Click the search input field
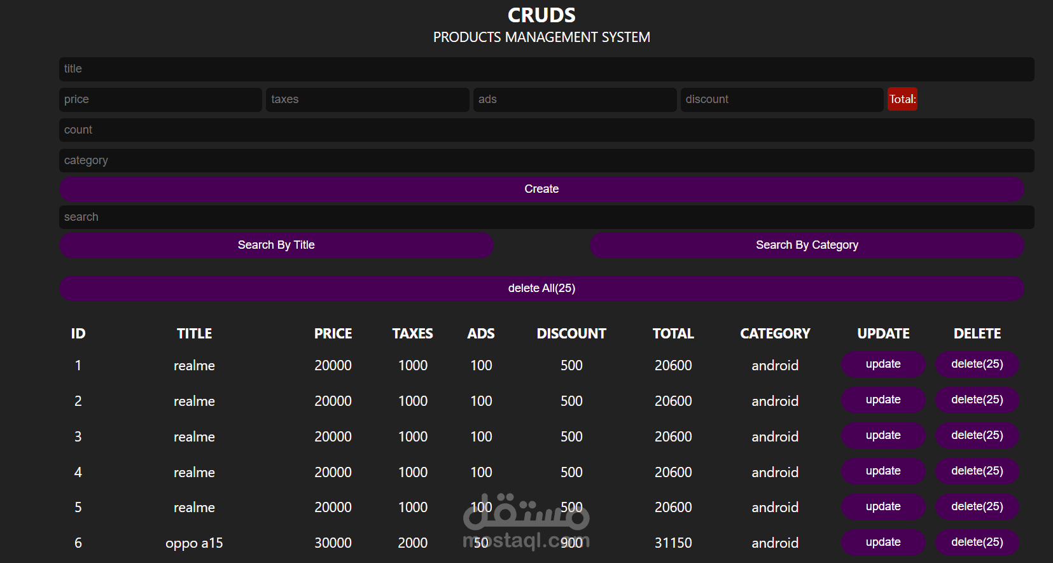Image resolution: width=1053 pixels, height=563 pixels. click(547, 217)
